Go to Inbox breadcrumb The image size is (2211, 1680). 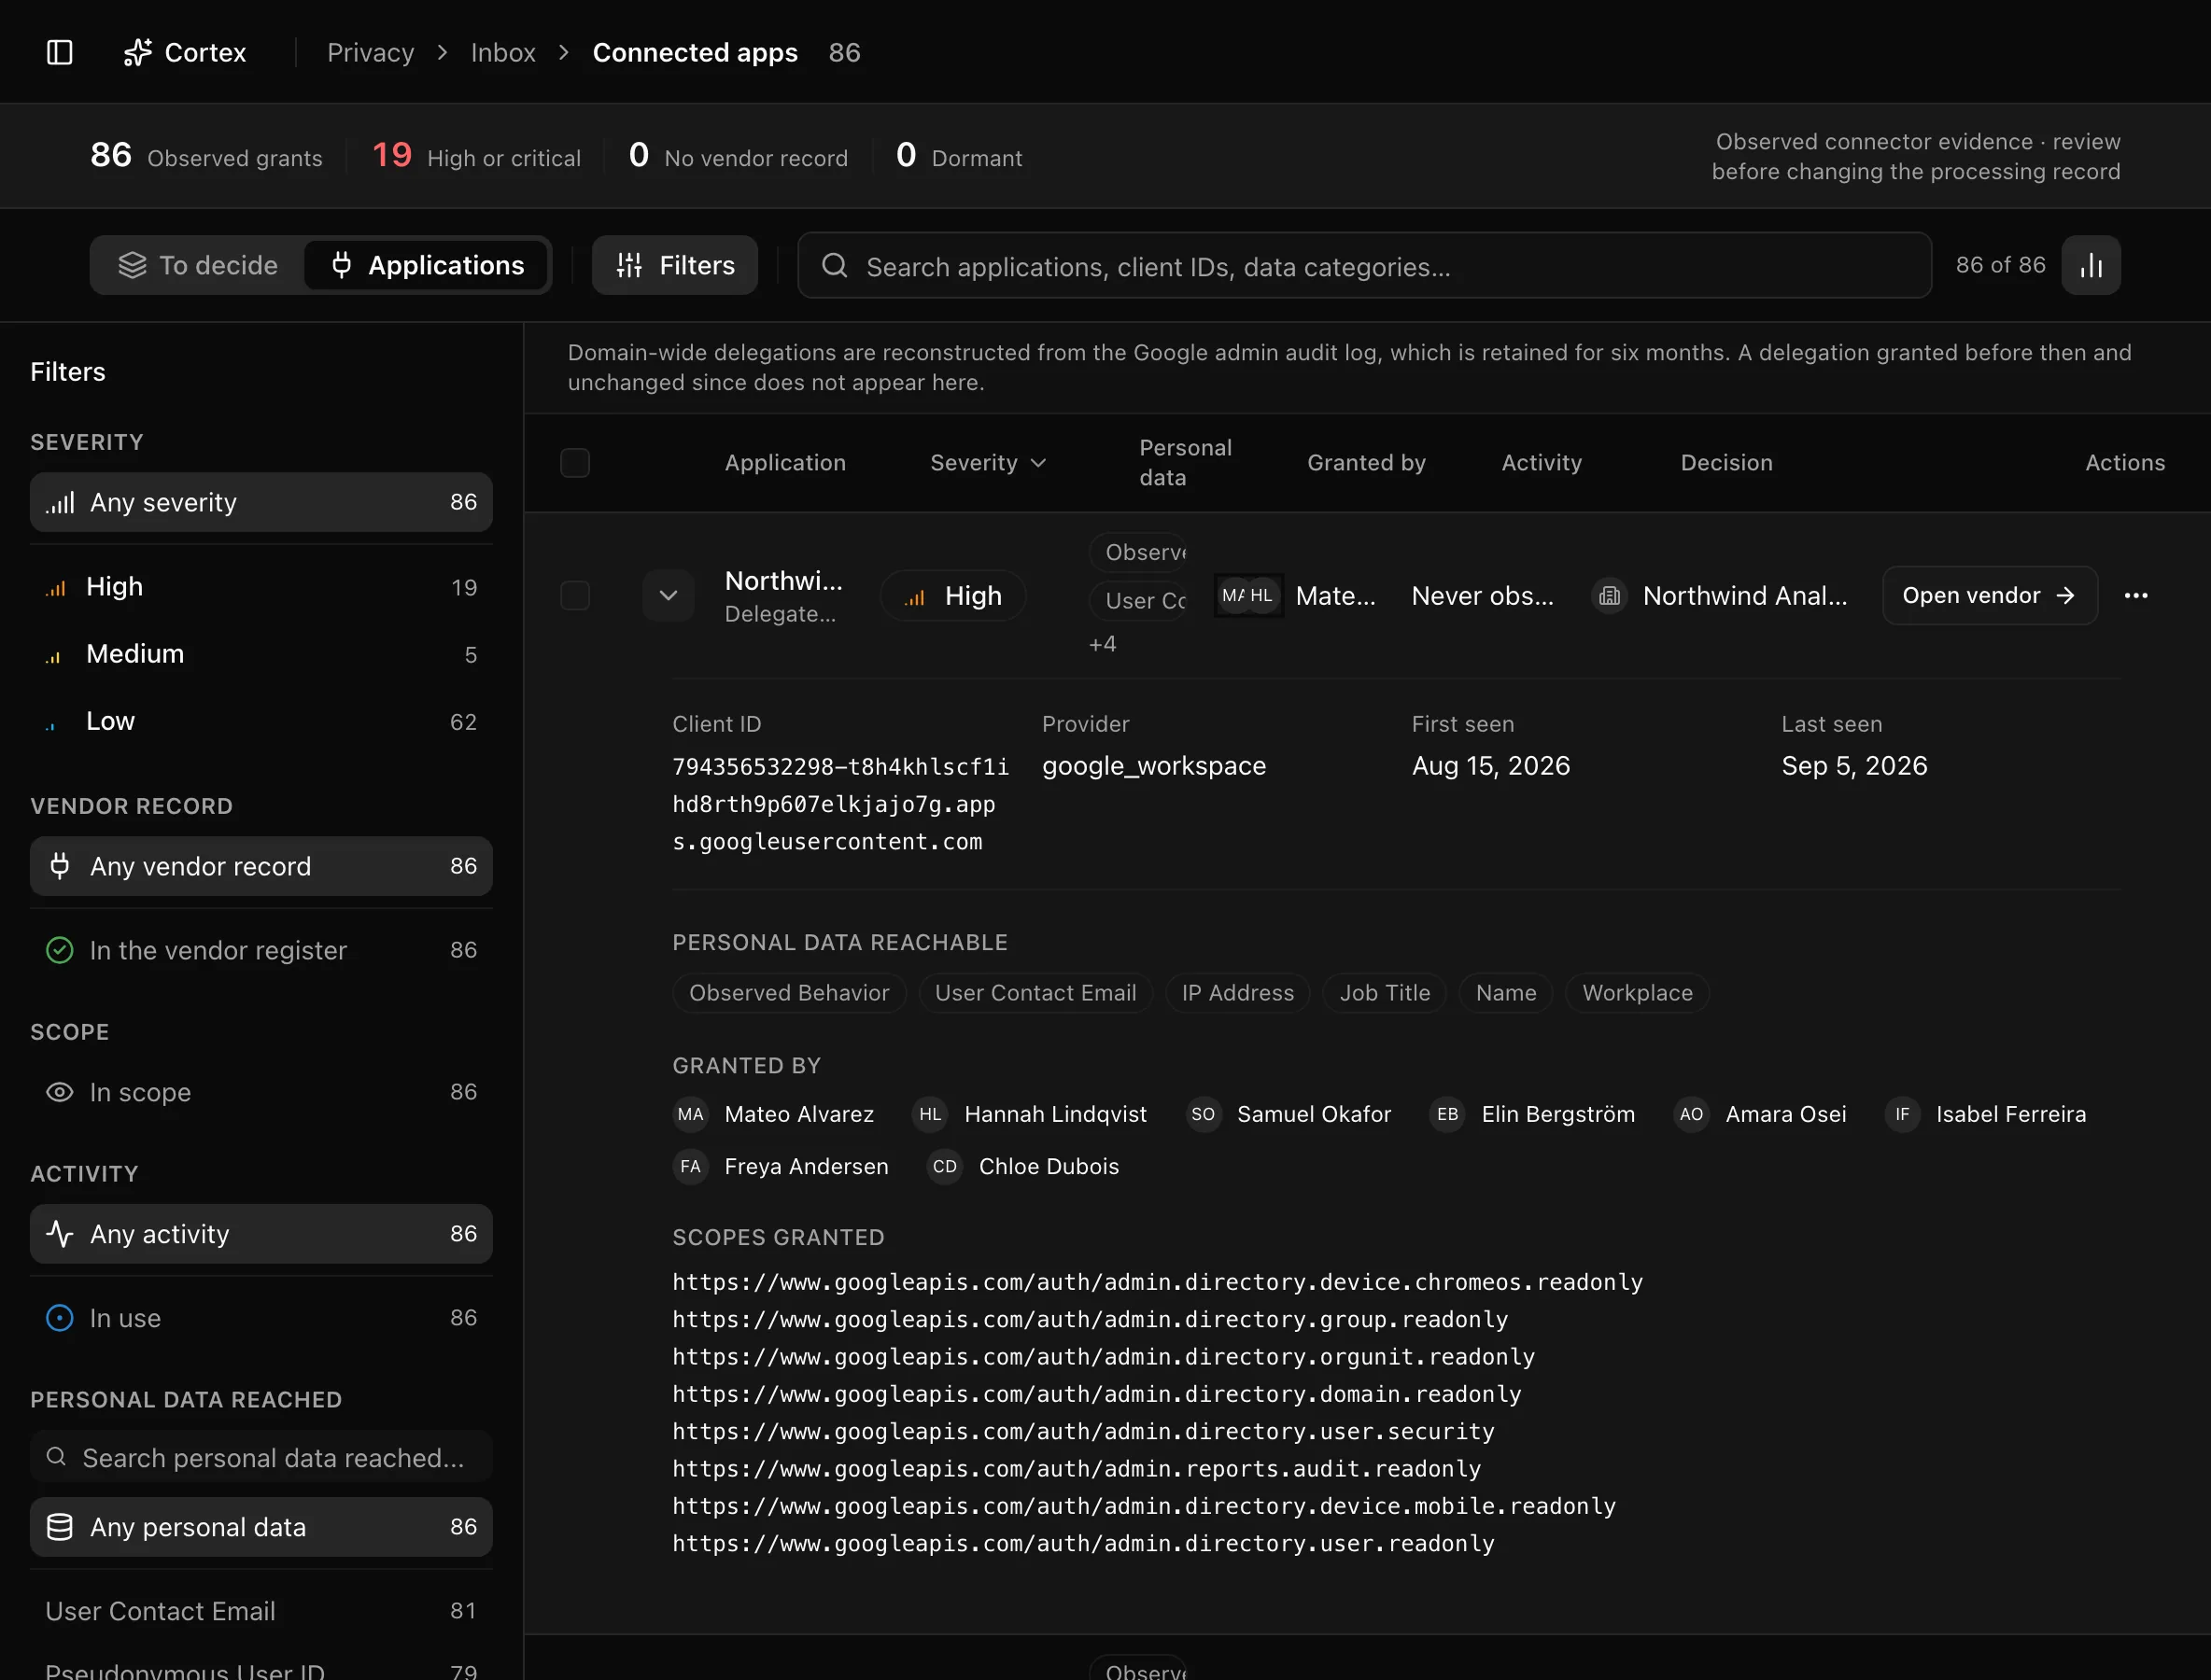point(503,52)
